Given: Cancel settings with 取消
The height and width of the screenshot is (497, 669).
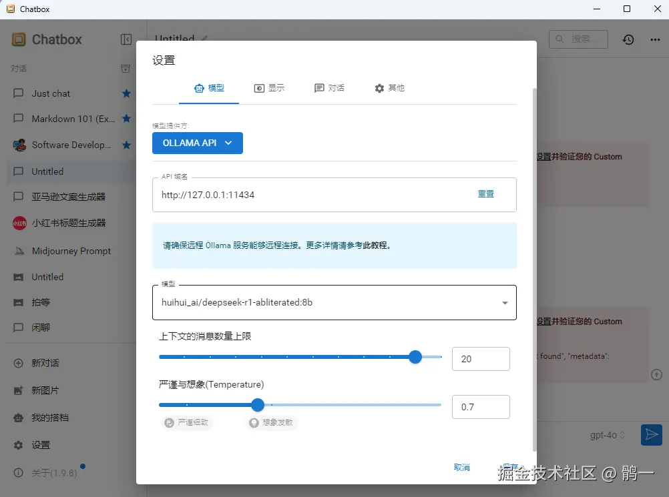Looking at the screenshot, I should click(x=461, y=468).
